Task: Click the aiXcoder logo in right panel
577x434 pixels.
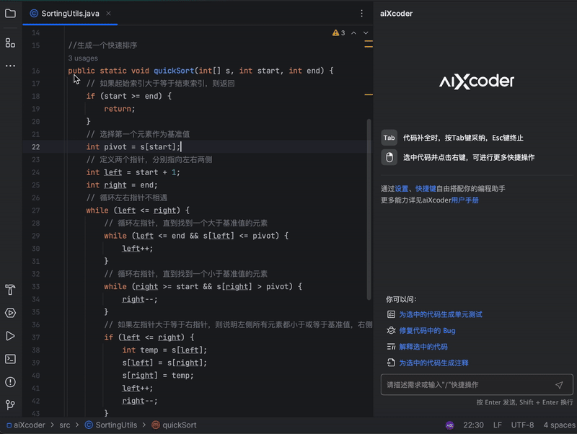Action: click(476, 81)
